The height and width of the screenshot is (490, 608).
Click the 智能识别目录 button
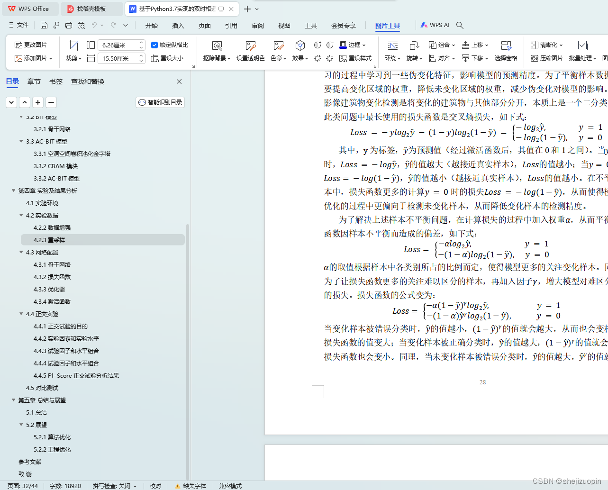[160, 102]
